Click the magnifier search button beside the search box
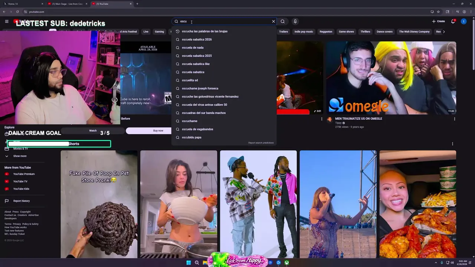Viewport: 475px width, 267px height. tap(283, 22)
